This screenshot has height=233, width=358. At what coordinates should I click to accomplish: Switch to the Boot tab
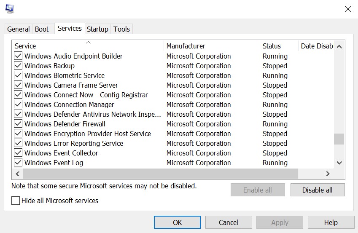(42, 29)
